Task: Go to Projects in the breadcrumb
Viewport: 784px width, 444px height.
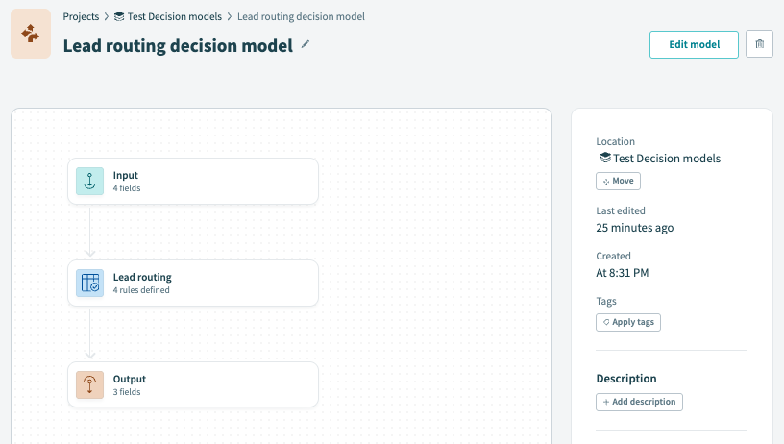Action: 81,16
